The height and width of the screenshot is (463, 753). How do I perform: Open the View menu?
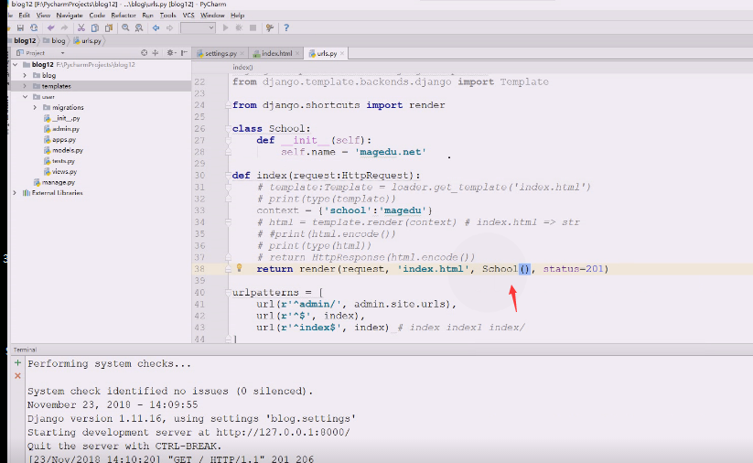43,16
